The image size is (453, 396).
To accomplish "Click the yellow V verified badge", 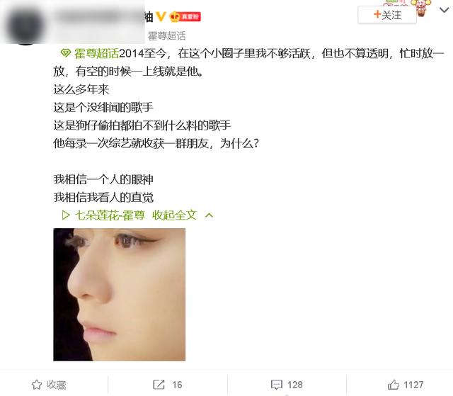I will (161, 17).
